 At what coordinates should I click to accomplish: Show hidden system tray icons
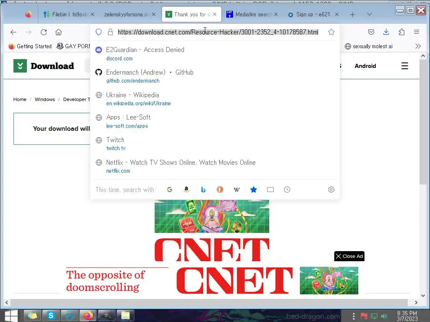point(354,316)
